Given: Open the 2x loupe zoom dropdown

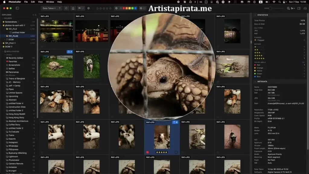Looking at the screenshot, I should [293, 8].
